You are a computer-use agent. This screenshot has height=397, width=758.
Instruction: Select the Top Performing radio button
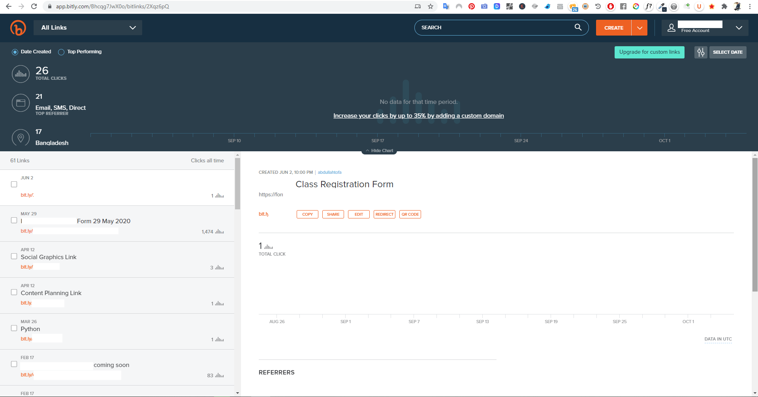point(61,52)
